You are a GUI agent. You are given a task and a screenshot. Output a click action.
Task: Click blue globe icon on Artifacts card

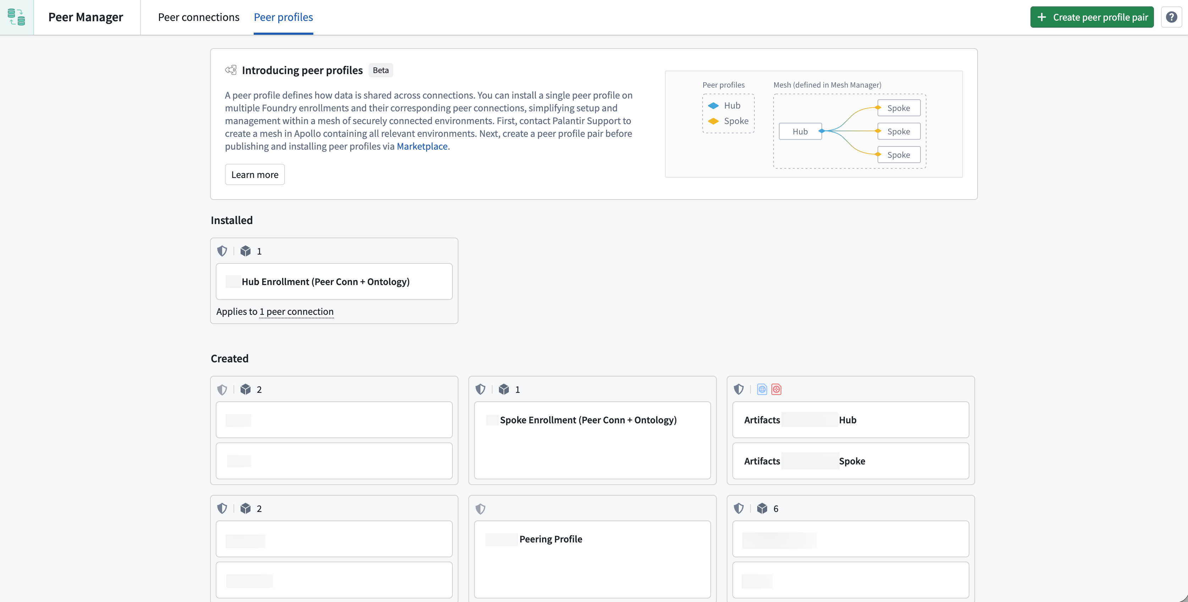coord(762,390)
